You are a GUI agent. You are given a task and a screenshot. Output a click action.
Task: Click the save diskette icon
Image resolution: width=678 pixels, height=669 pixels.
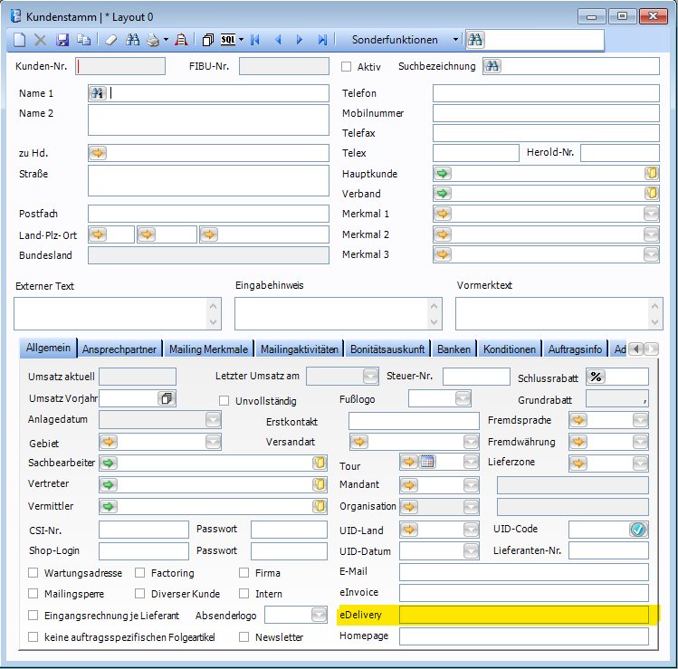point(62,40)
